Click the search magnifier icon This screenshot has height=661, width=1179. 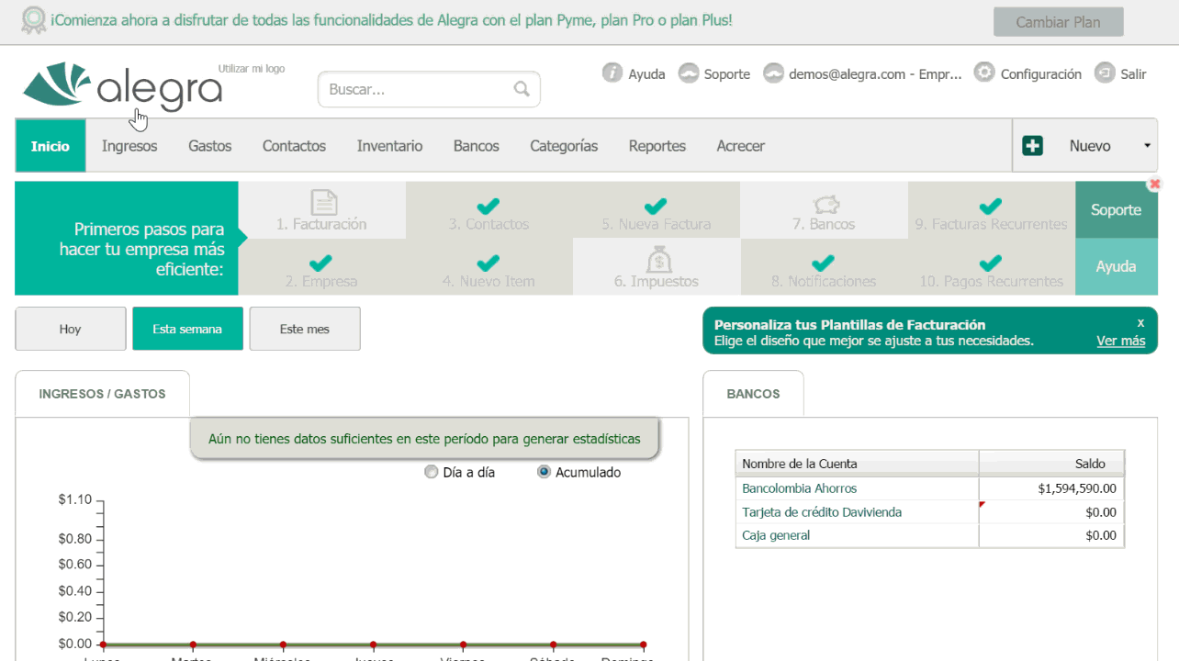point(522,89)
